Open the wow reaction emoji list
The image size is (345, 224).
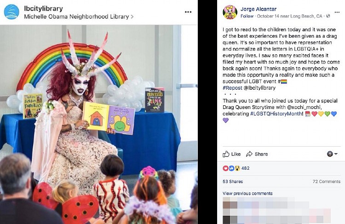(x=237, y=168)
